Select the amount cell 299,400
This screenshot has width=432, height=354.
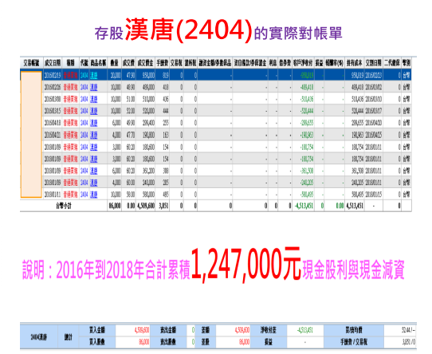[148, 123]
